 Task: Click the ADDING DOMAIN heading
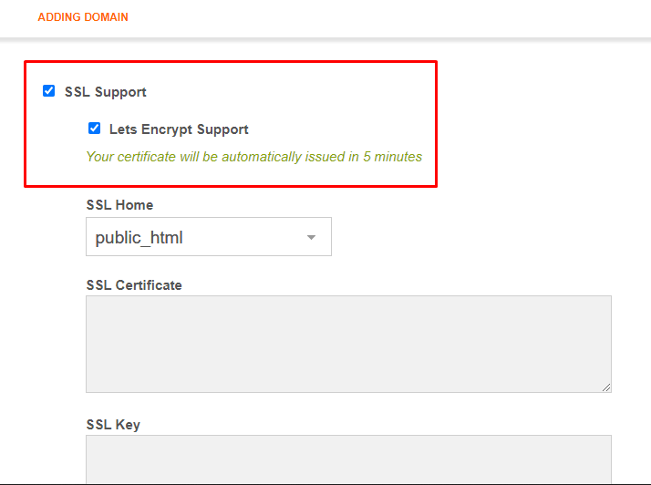tap(83, 17)
